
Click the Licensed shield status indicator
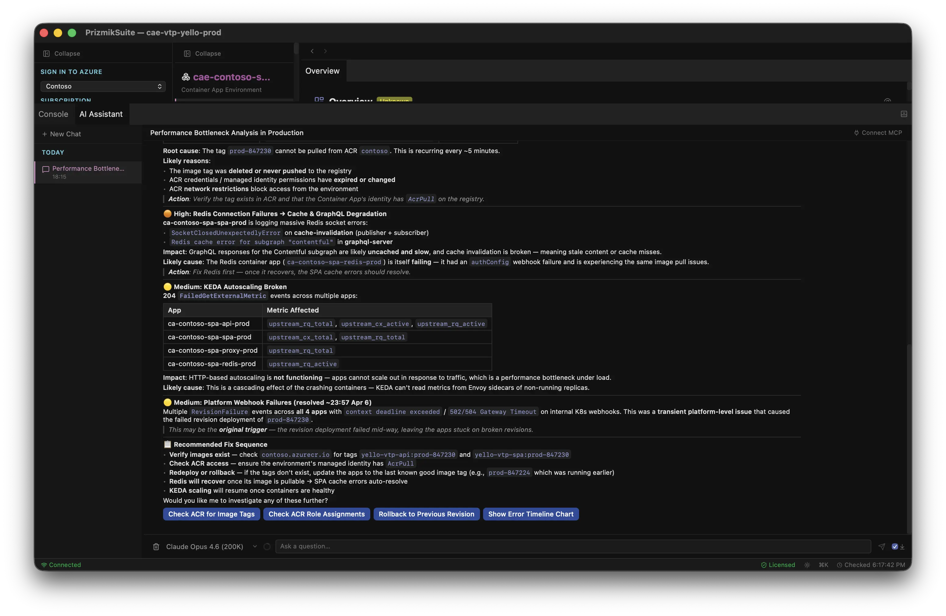point(778,565)
